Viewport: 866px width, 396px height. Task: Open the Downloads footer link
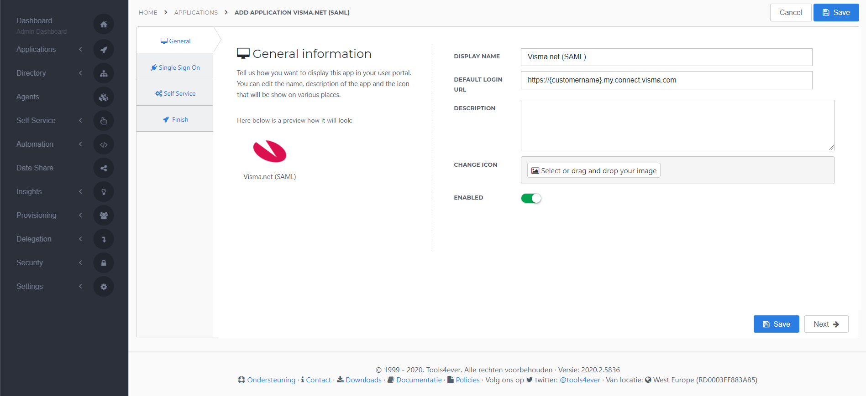point(363,380)
